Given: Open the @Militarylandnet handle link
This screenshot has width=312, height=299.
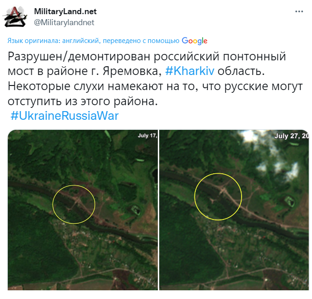Looking at the screenshot, I should pyautogui.click(x=64, y=22).
